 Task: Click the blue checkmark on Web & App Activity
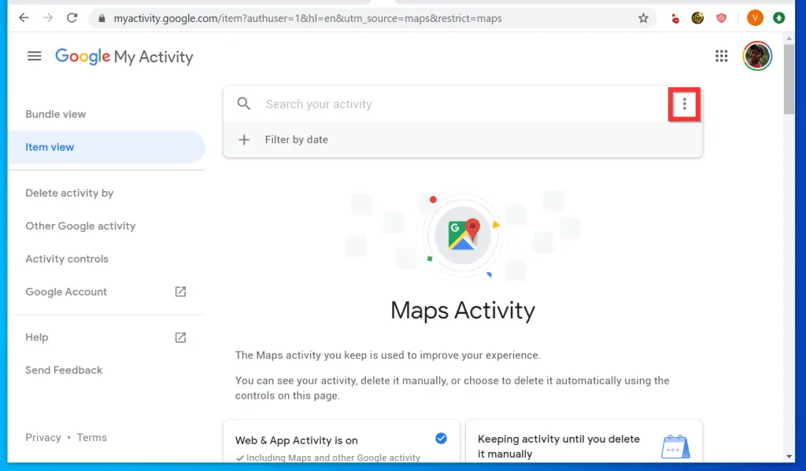click(441, 438)
